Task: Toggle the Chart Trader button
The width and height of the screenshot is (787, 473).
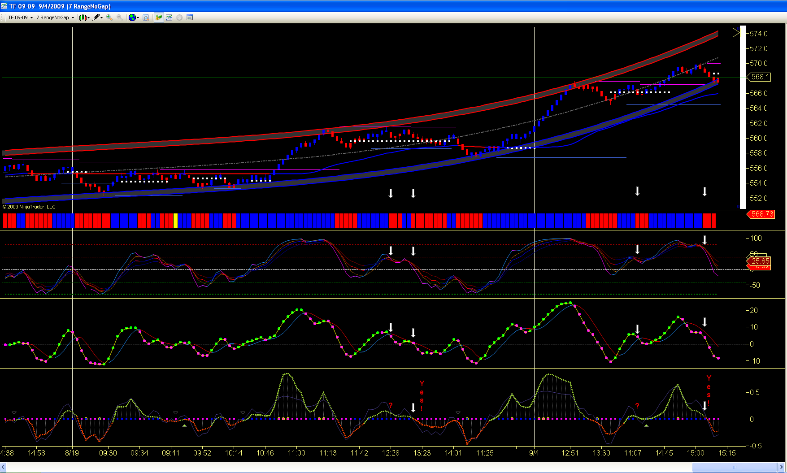Action: [x=159, y=17]
